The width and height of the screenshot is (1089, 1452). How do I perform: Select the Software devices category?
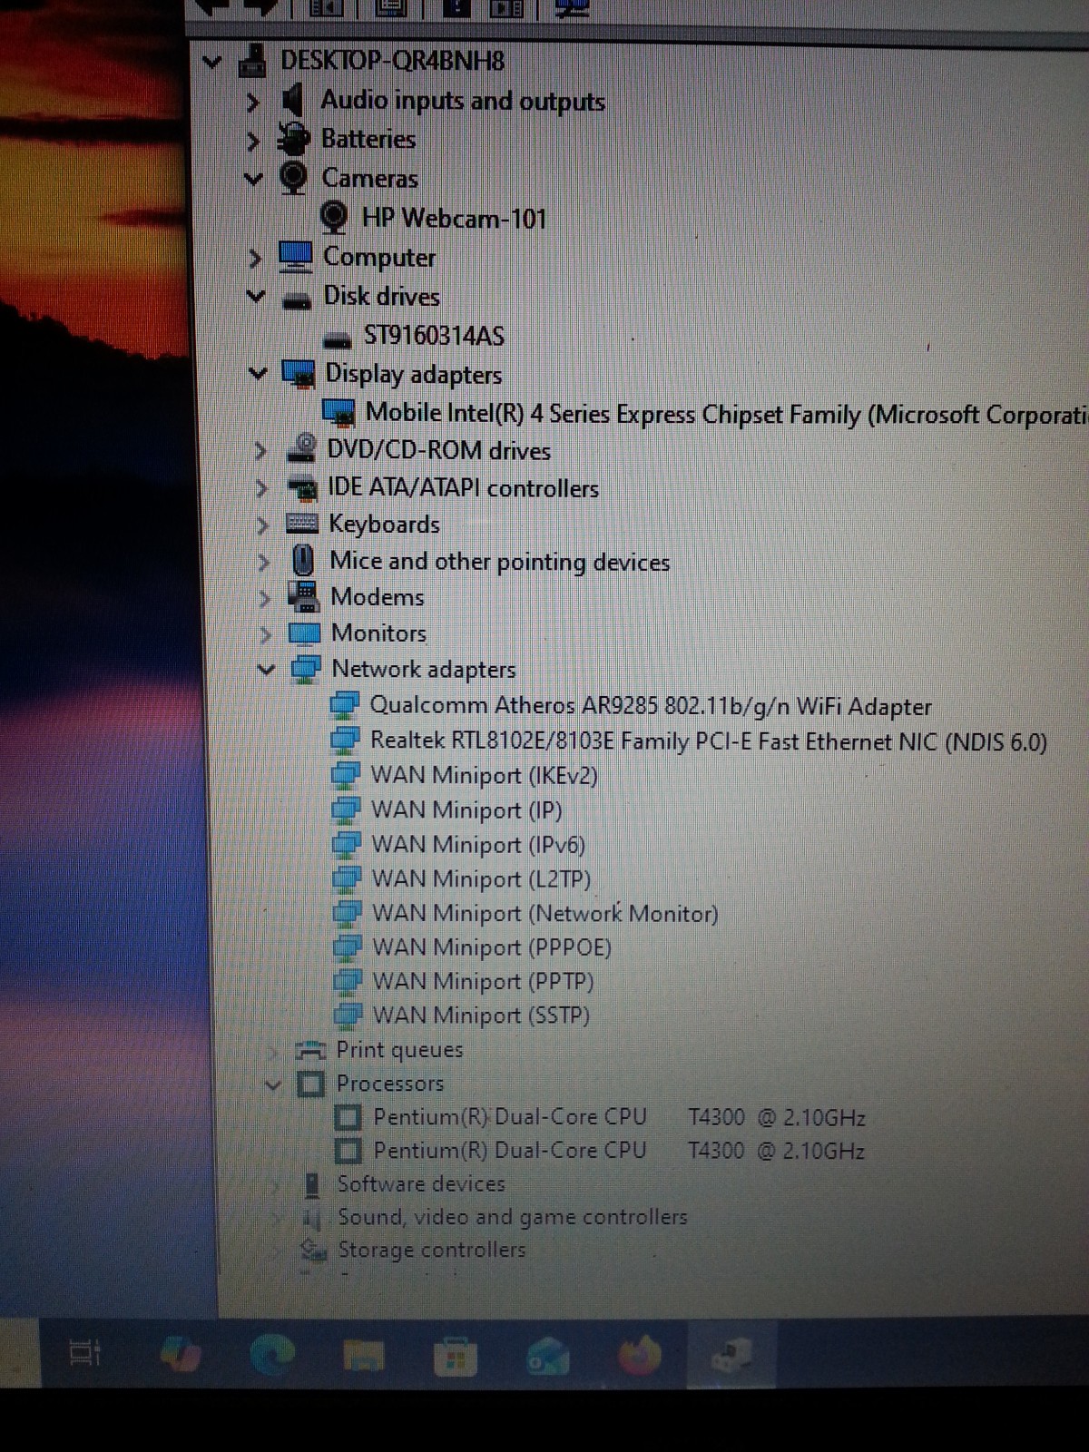(421, 1184)
